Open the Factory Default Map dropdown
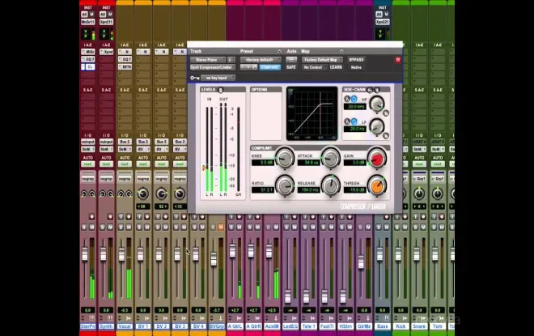The width and height of the screenshot is (534, 336). pos(322,60)
